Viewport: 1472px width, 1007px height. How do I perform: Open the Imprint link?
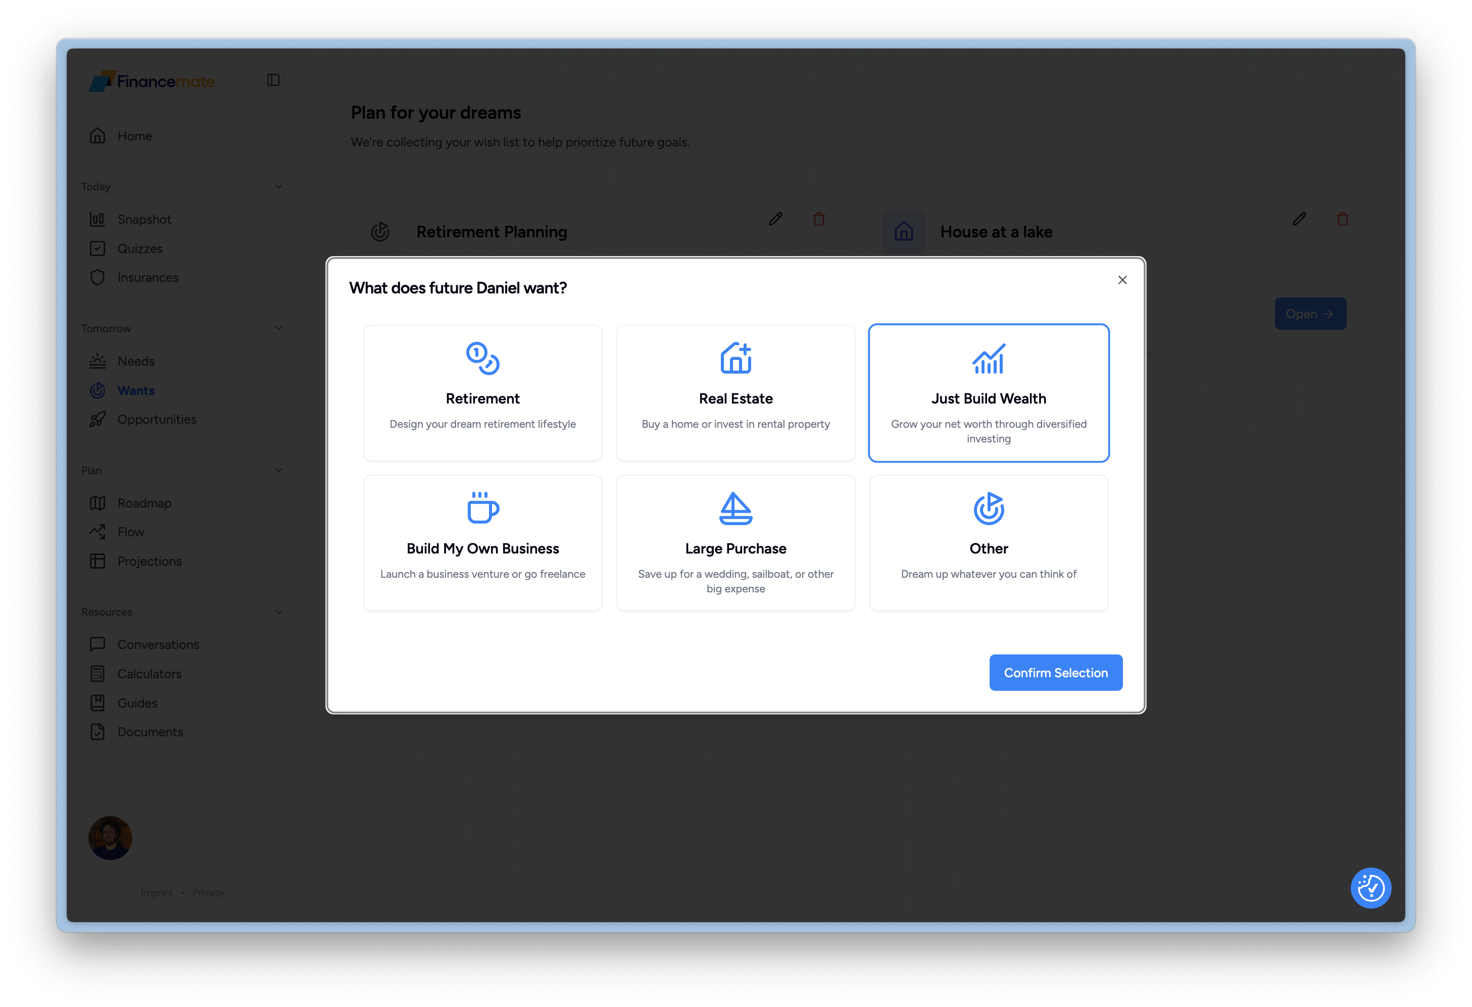(x=157, y=892)
